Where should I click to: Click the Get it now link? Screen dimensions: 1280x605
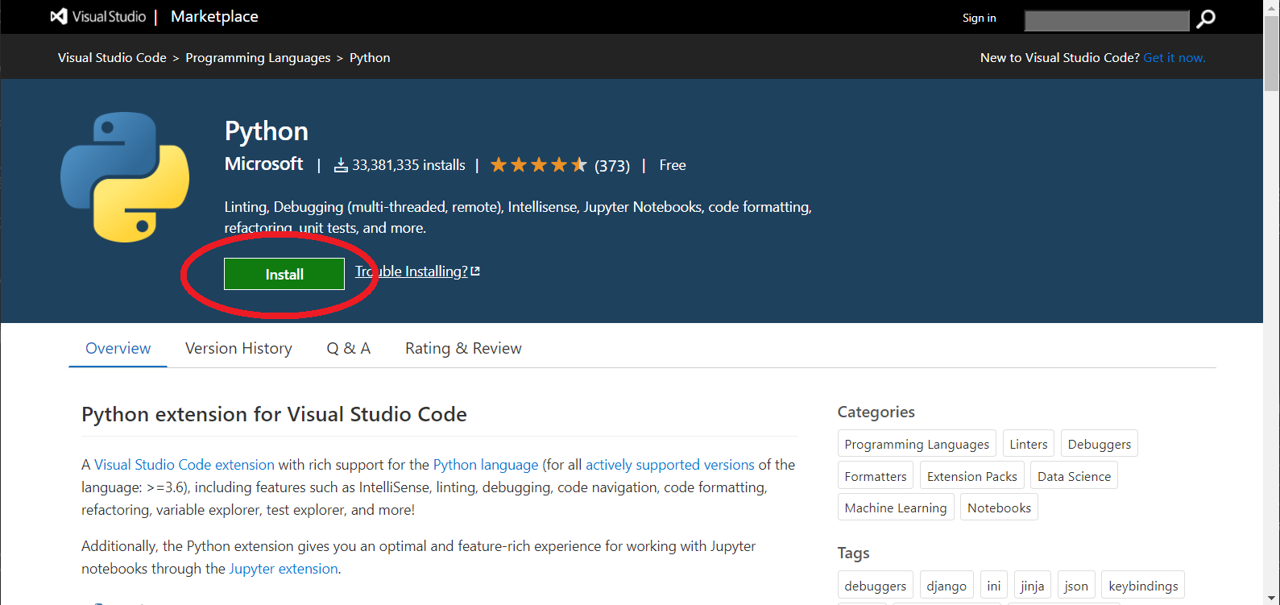click(x=1174, y=58)
